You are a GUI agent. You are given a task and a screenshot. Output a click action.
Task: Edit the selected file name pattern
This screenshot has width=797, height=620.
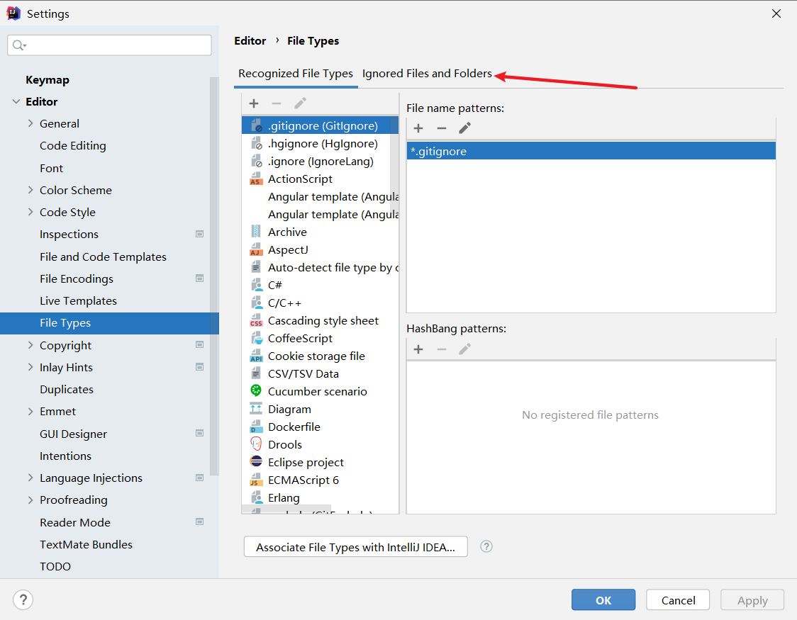[464, 128]
